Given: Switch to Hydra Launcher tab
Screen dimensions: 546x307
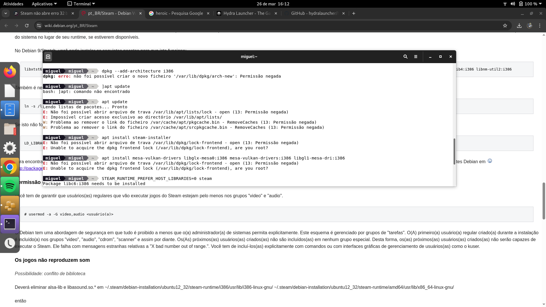Looking at the screenshot, I should (246, 13).
